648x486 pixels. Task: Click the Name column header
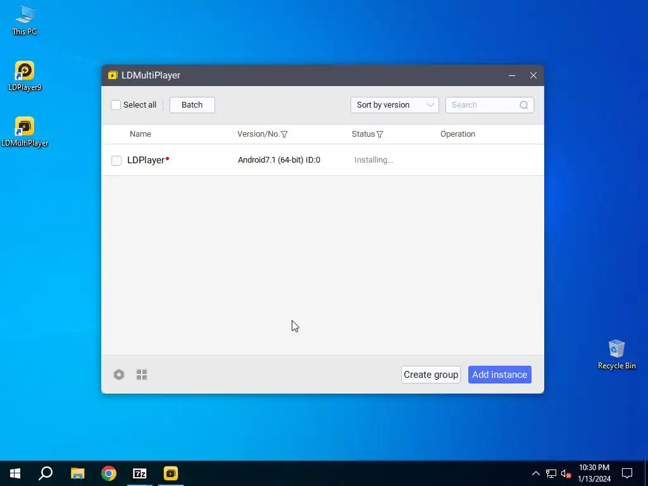(140, 134)
